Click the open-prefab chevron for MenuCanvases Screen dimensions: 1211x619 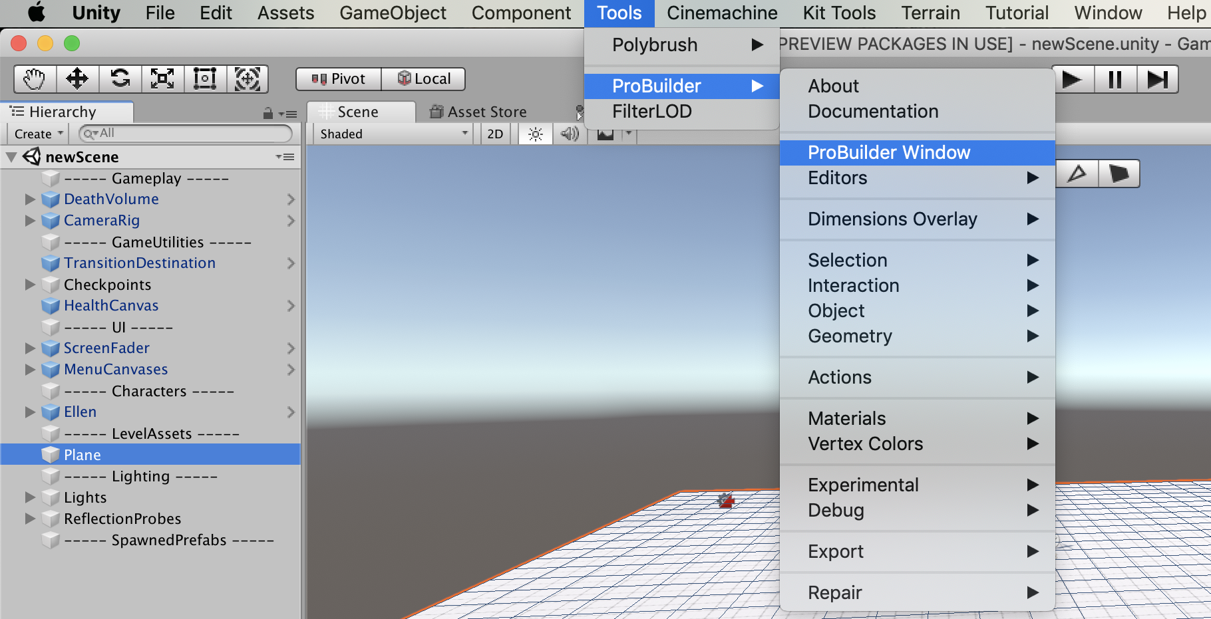tap(291, 370)
